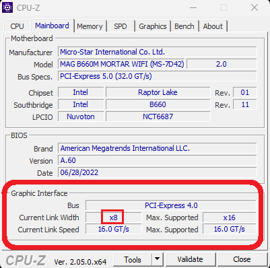Click the current link width x8 value
The width and height of the screenshot is (270, 268).
113,217
